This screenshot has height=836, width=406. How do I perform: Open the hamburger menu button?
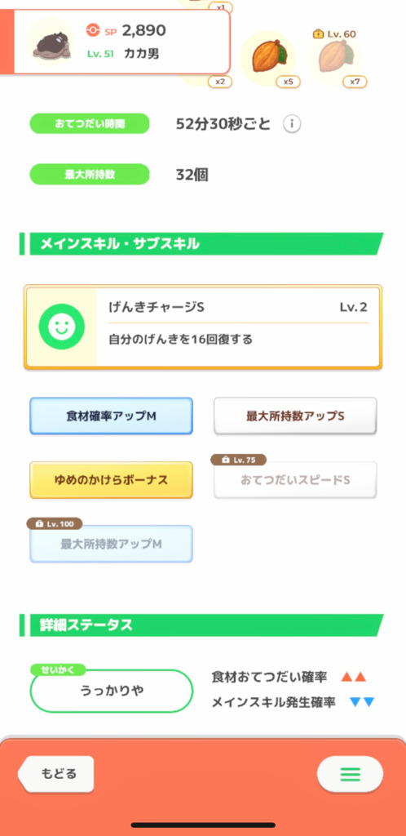[350, 774]
